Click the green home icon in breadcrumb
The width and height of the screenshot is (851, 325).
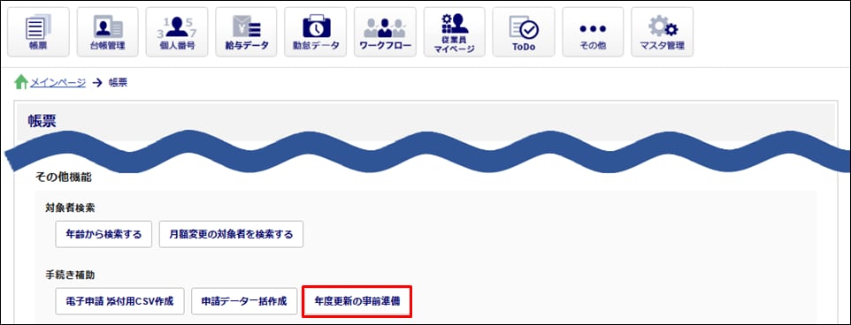(21, 82)
